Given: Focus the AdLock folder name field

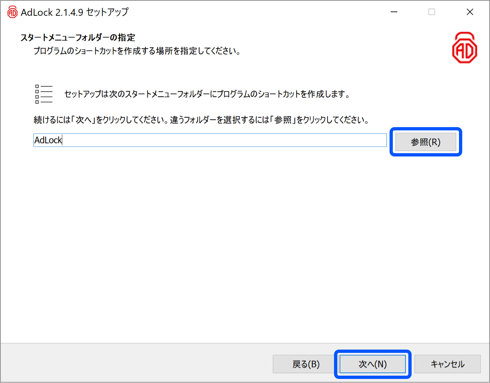Looking at the screenshot, I should click(209, 140).
